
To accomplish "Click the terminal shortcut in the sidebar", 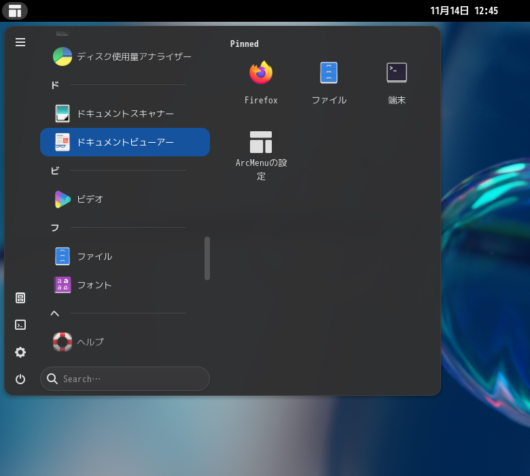I will (20, 325).
